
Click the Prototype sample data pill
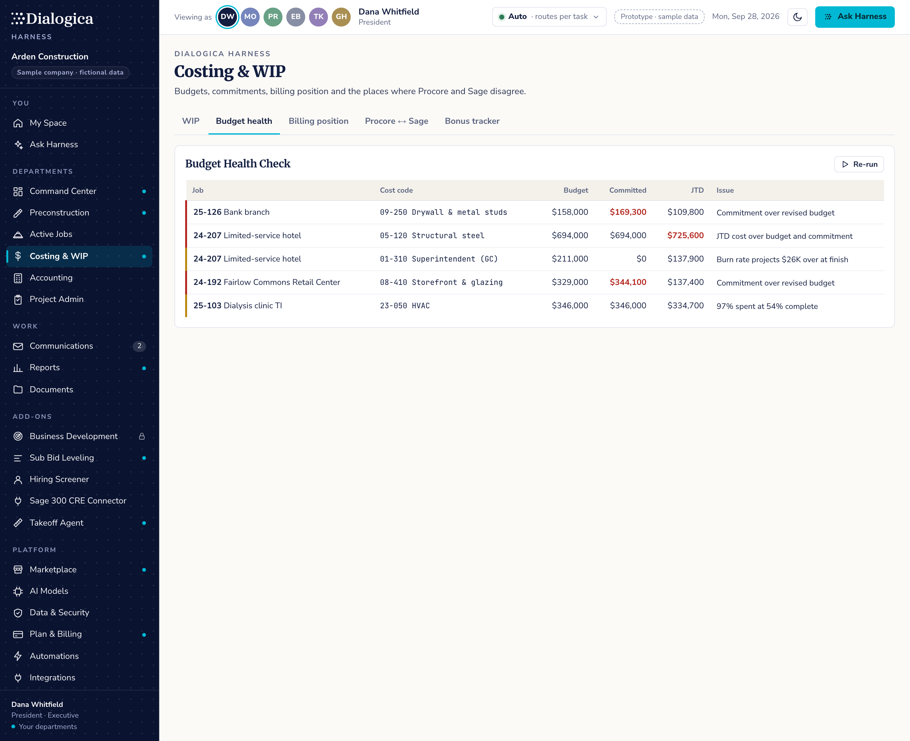point(659,17)
